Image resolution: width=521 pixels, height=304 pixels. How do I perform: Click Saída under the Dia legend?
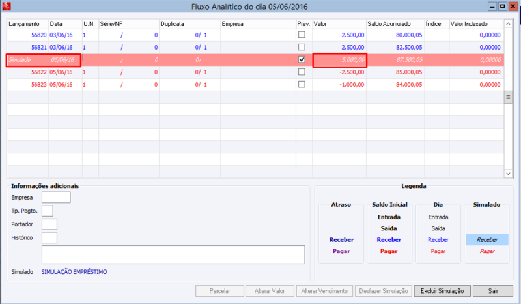[x=438, y=228]
